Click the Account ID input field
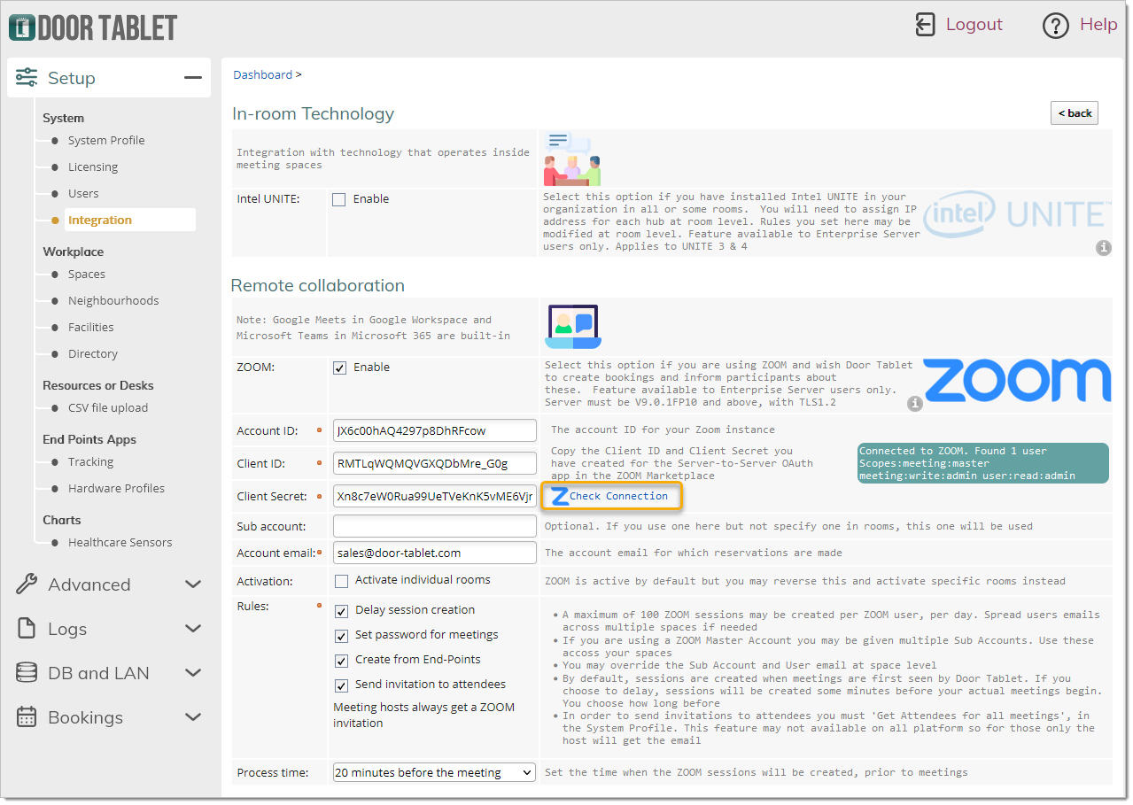1133x805 pixels. tap(435, 430)
